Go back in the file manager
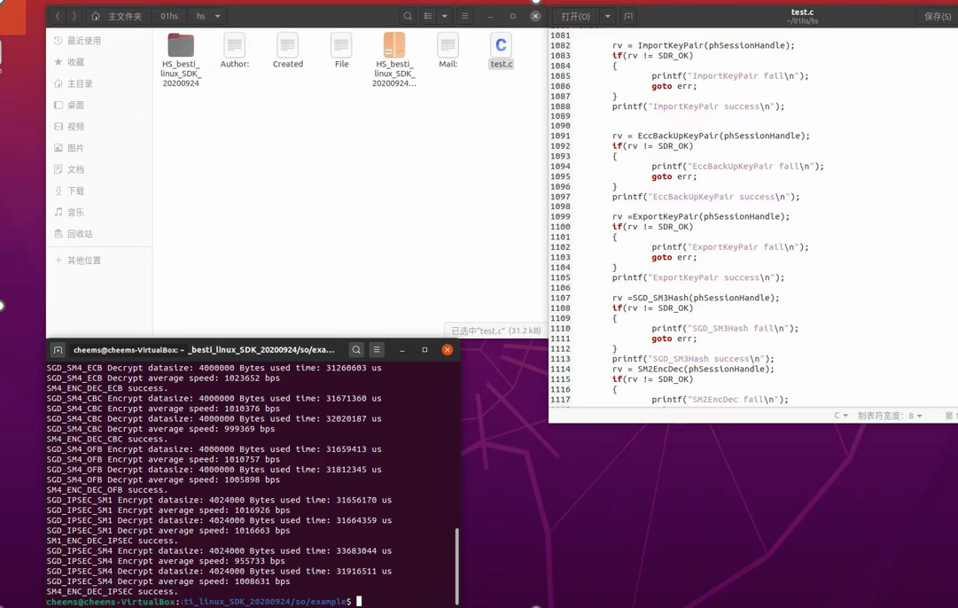The width and height of the screenshot is (958, 608). pyautogui.click(x=58, y=16)
